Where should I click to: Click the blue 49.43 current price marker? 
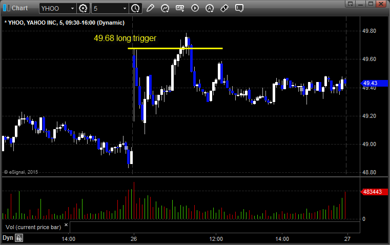pyautogui.click(x=374, y=83)
